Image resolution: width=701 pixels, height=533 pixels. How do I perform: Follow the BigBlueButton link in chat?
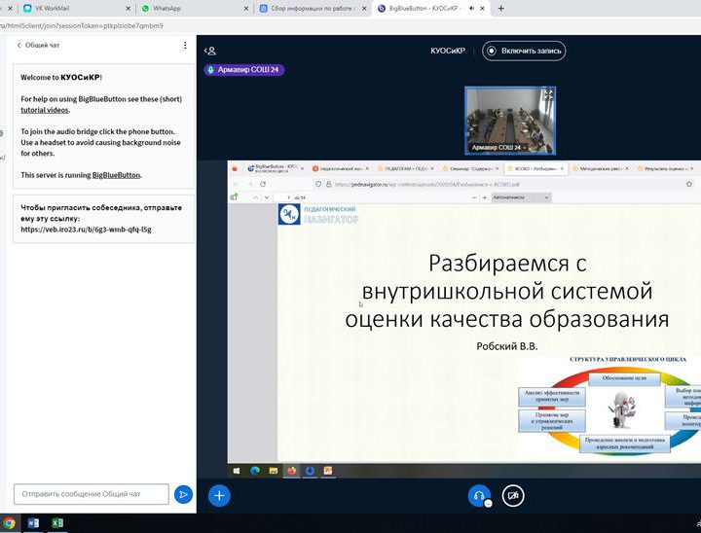(116, 175)
